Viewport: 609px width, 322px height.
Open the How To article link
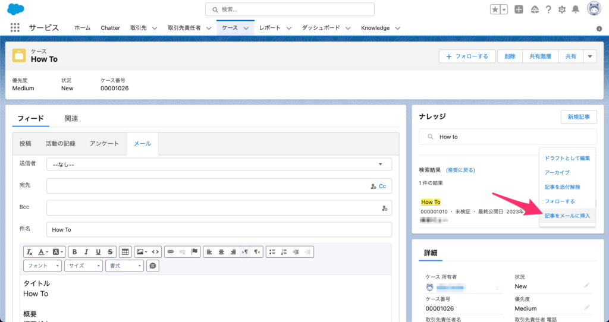coord(431,202)
